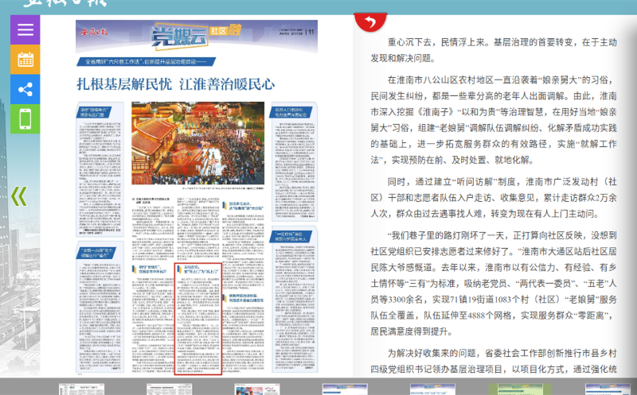Open headline 扎根基层解民忧 江淮善治暖民心
This screenshot has width=637, height=395.
pos(175,83)
